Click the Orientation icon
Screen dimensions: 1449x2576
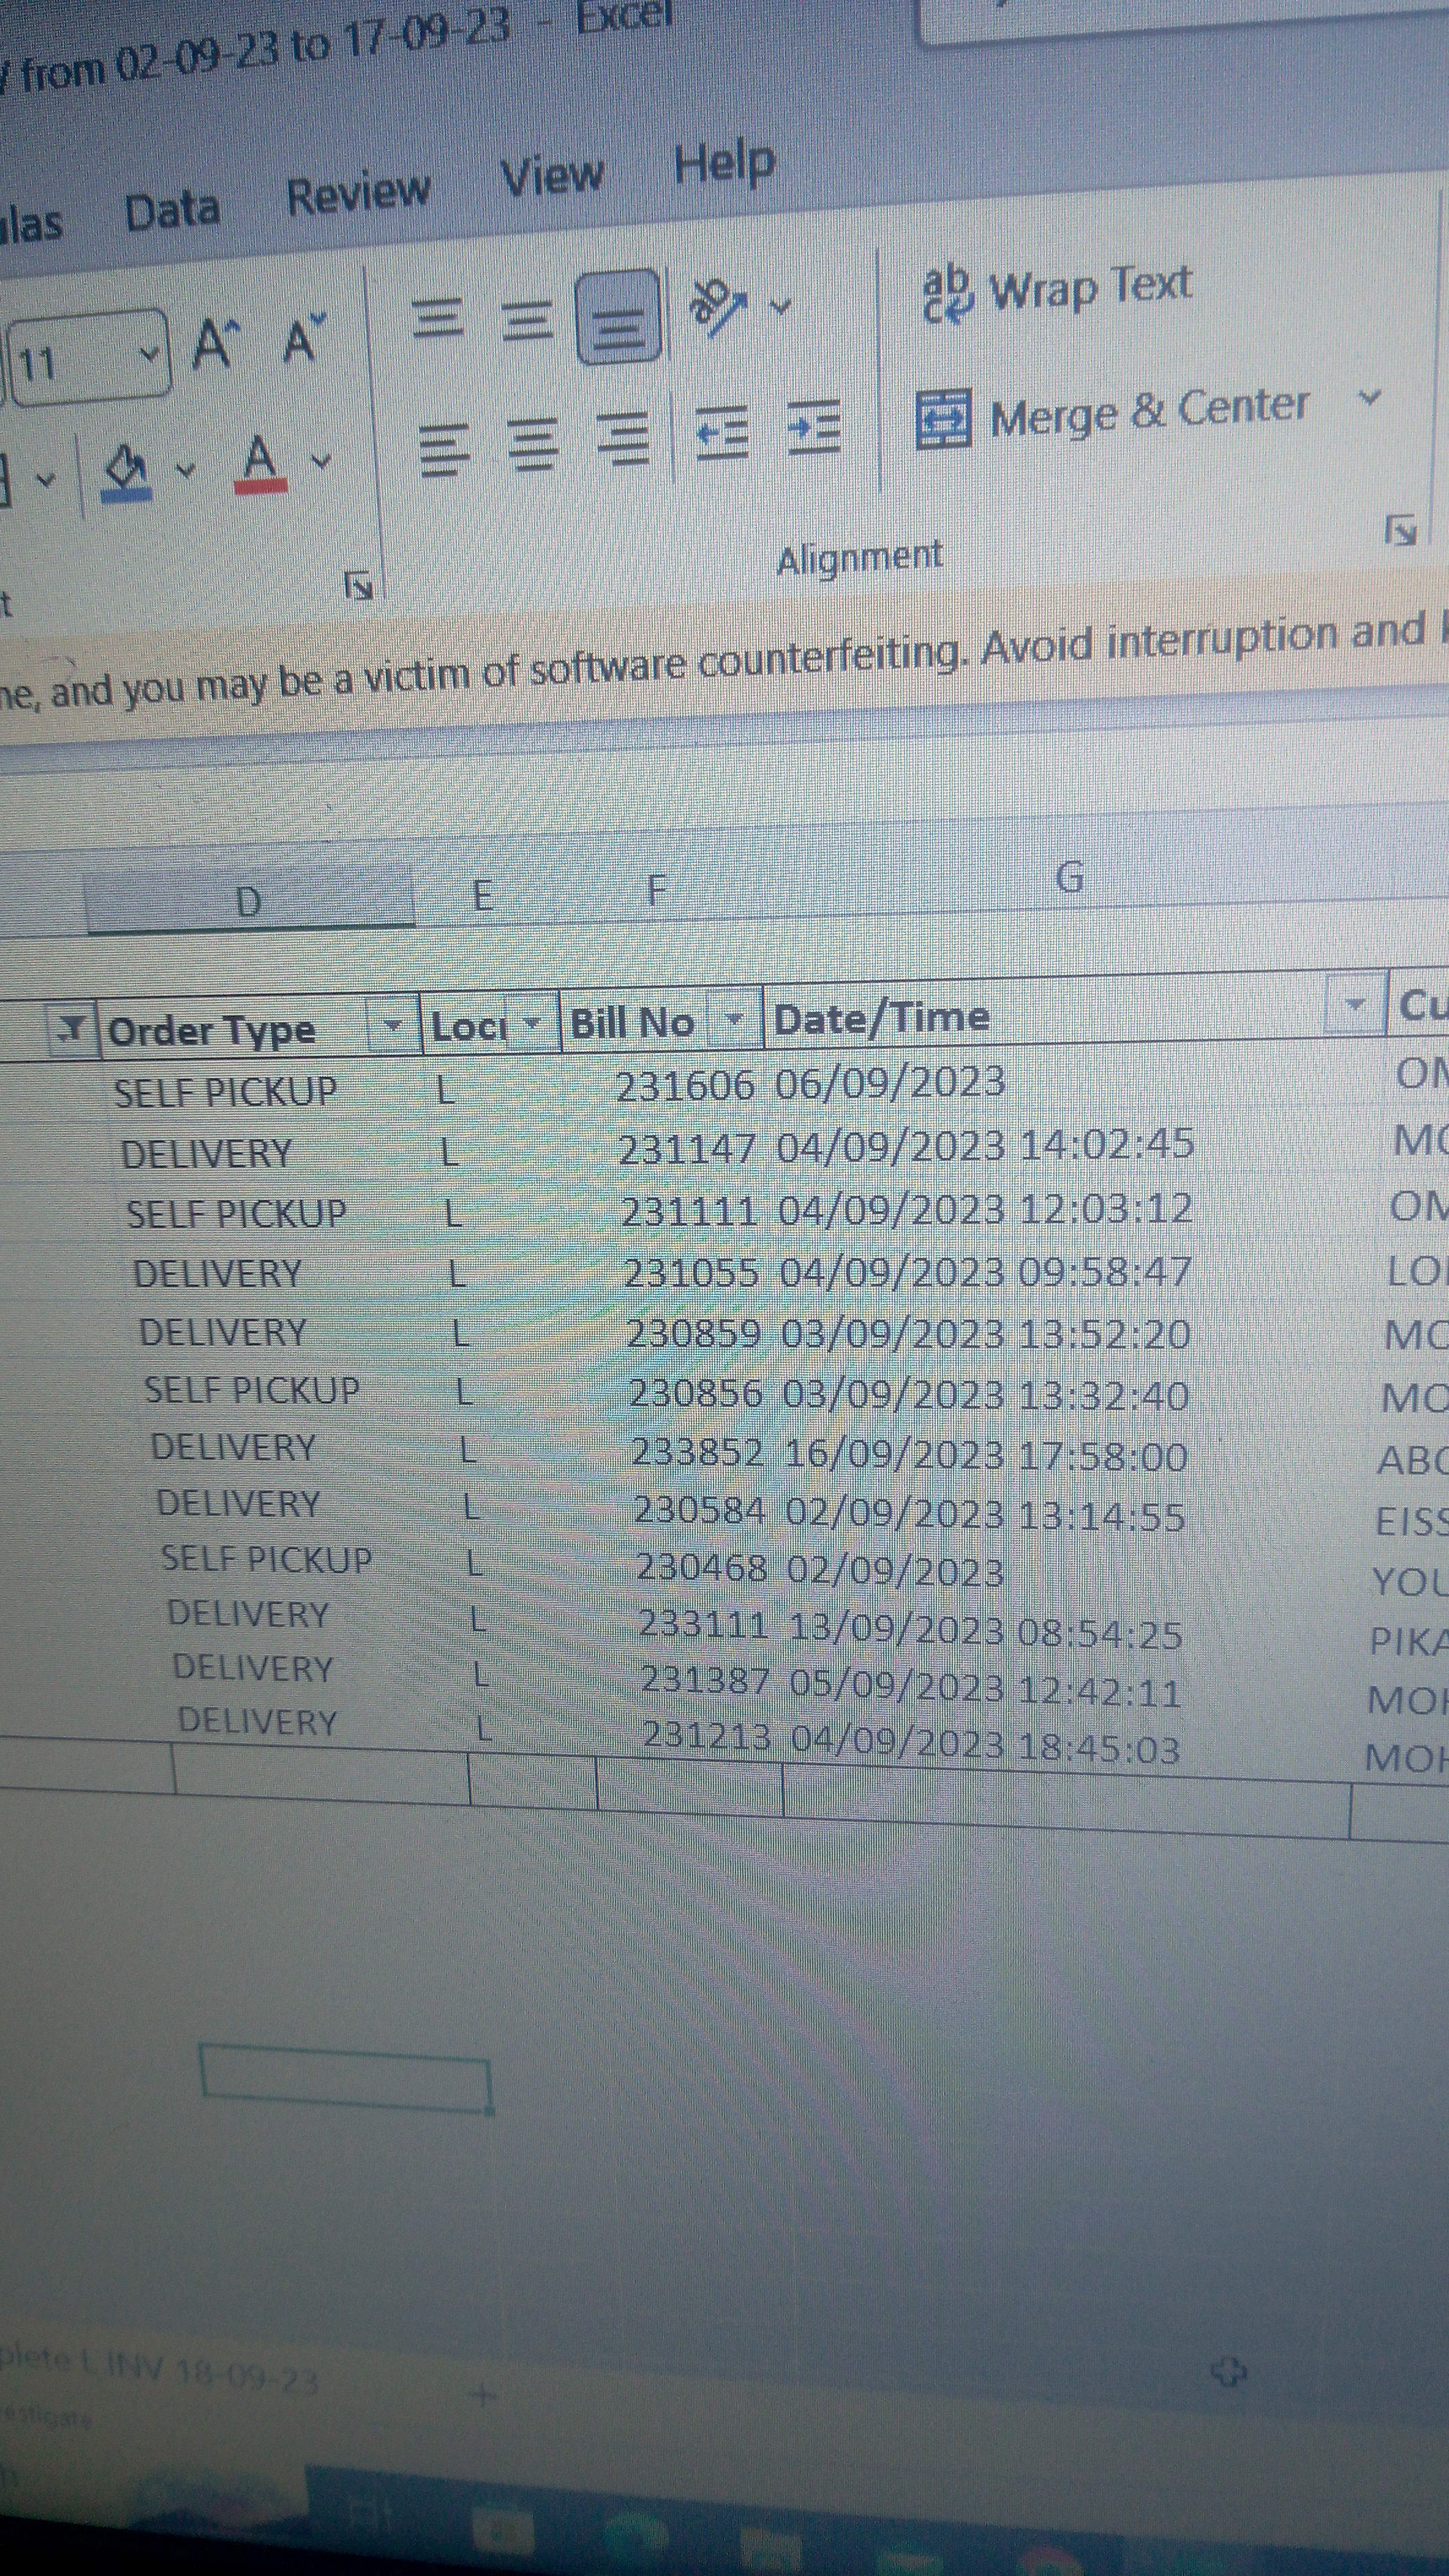point(718,306)
